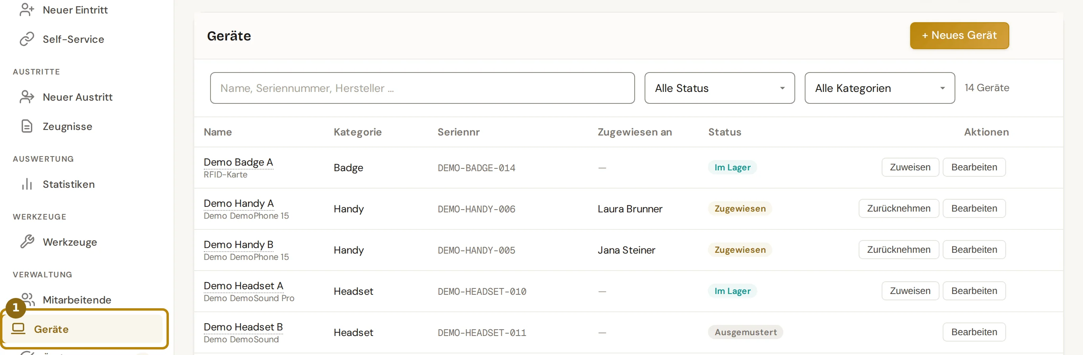Open the Demo Badge A device link
The width and height of the screenshot is (1083, 355).
click(238, 162)
